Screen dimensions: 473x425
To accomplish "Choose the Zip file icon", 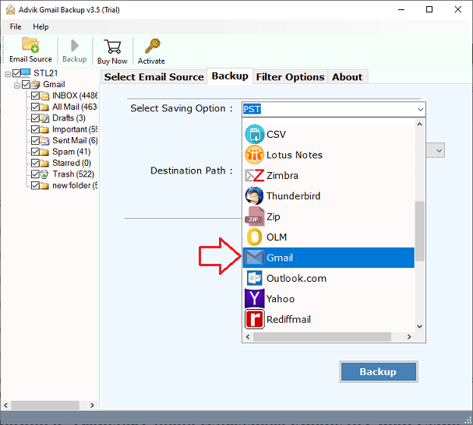I will (254, 216).
